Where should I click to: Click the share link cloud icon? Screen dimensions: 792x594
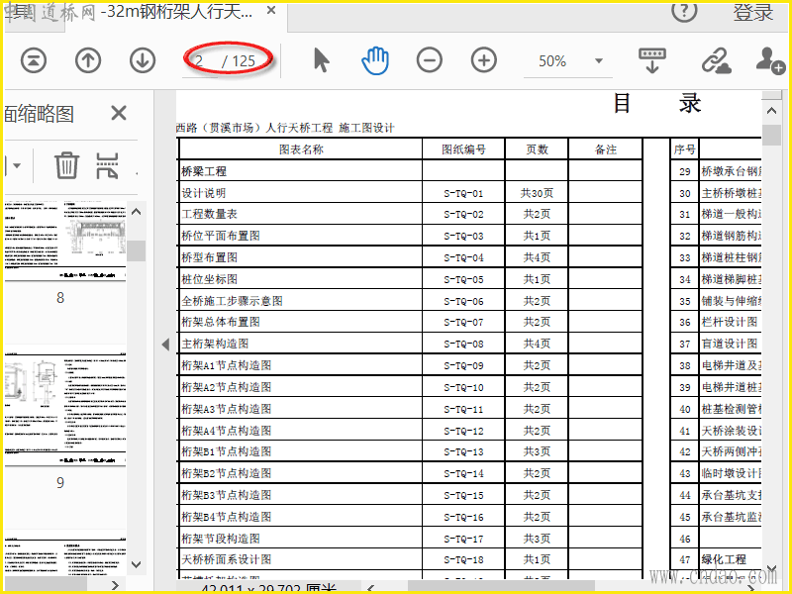[716, 60]
